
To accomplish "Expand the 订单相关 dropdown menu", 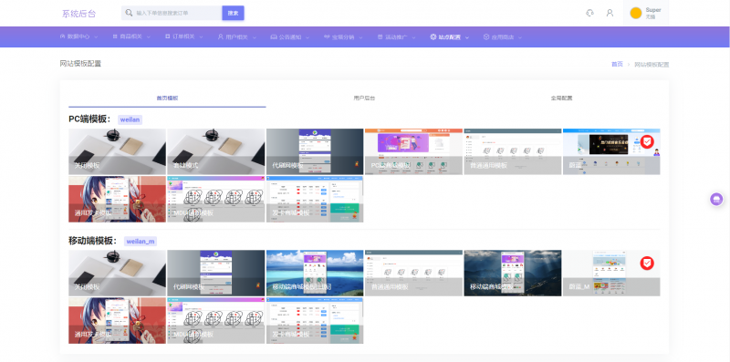I will pyautogui.click(x=184, y=36).
